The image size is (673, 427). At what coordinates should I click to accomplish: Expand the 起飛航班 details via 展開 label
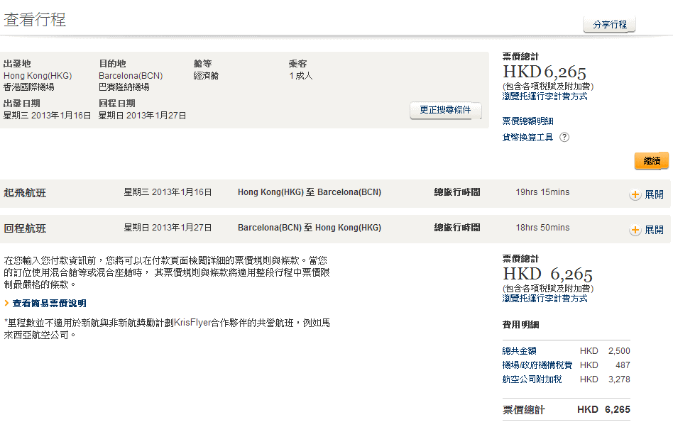654,194
